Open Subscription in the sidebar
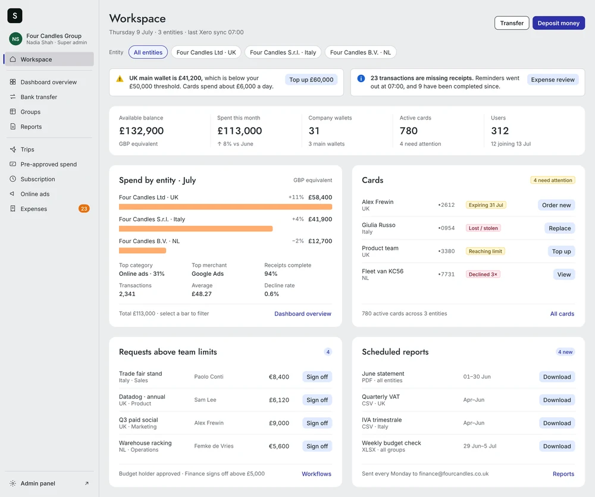 (x=49, y=179)
